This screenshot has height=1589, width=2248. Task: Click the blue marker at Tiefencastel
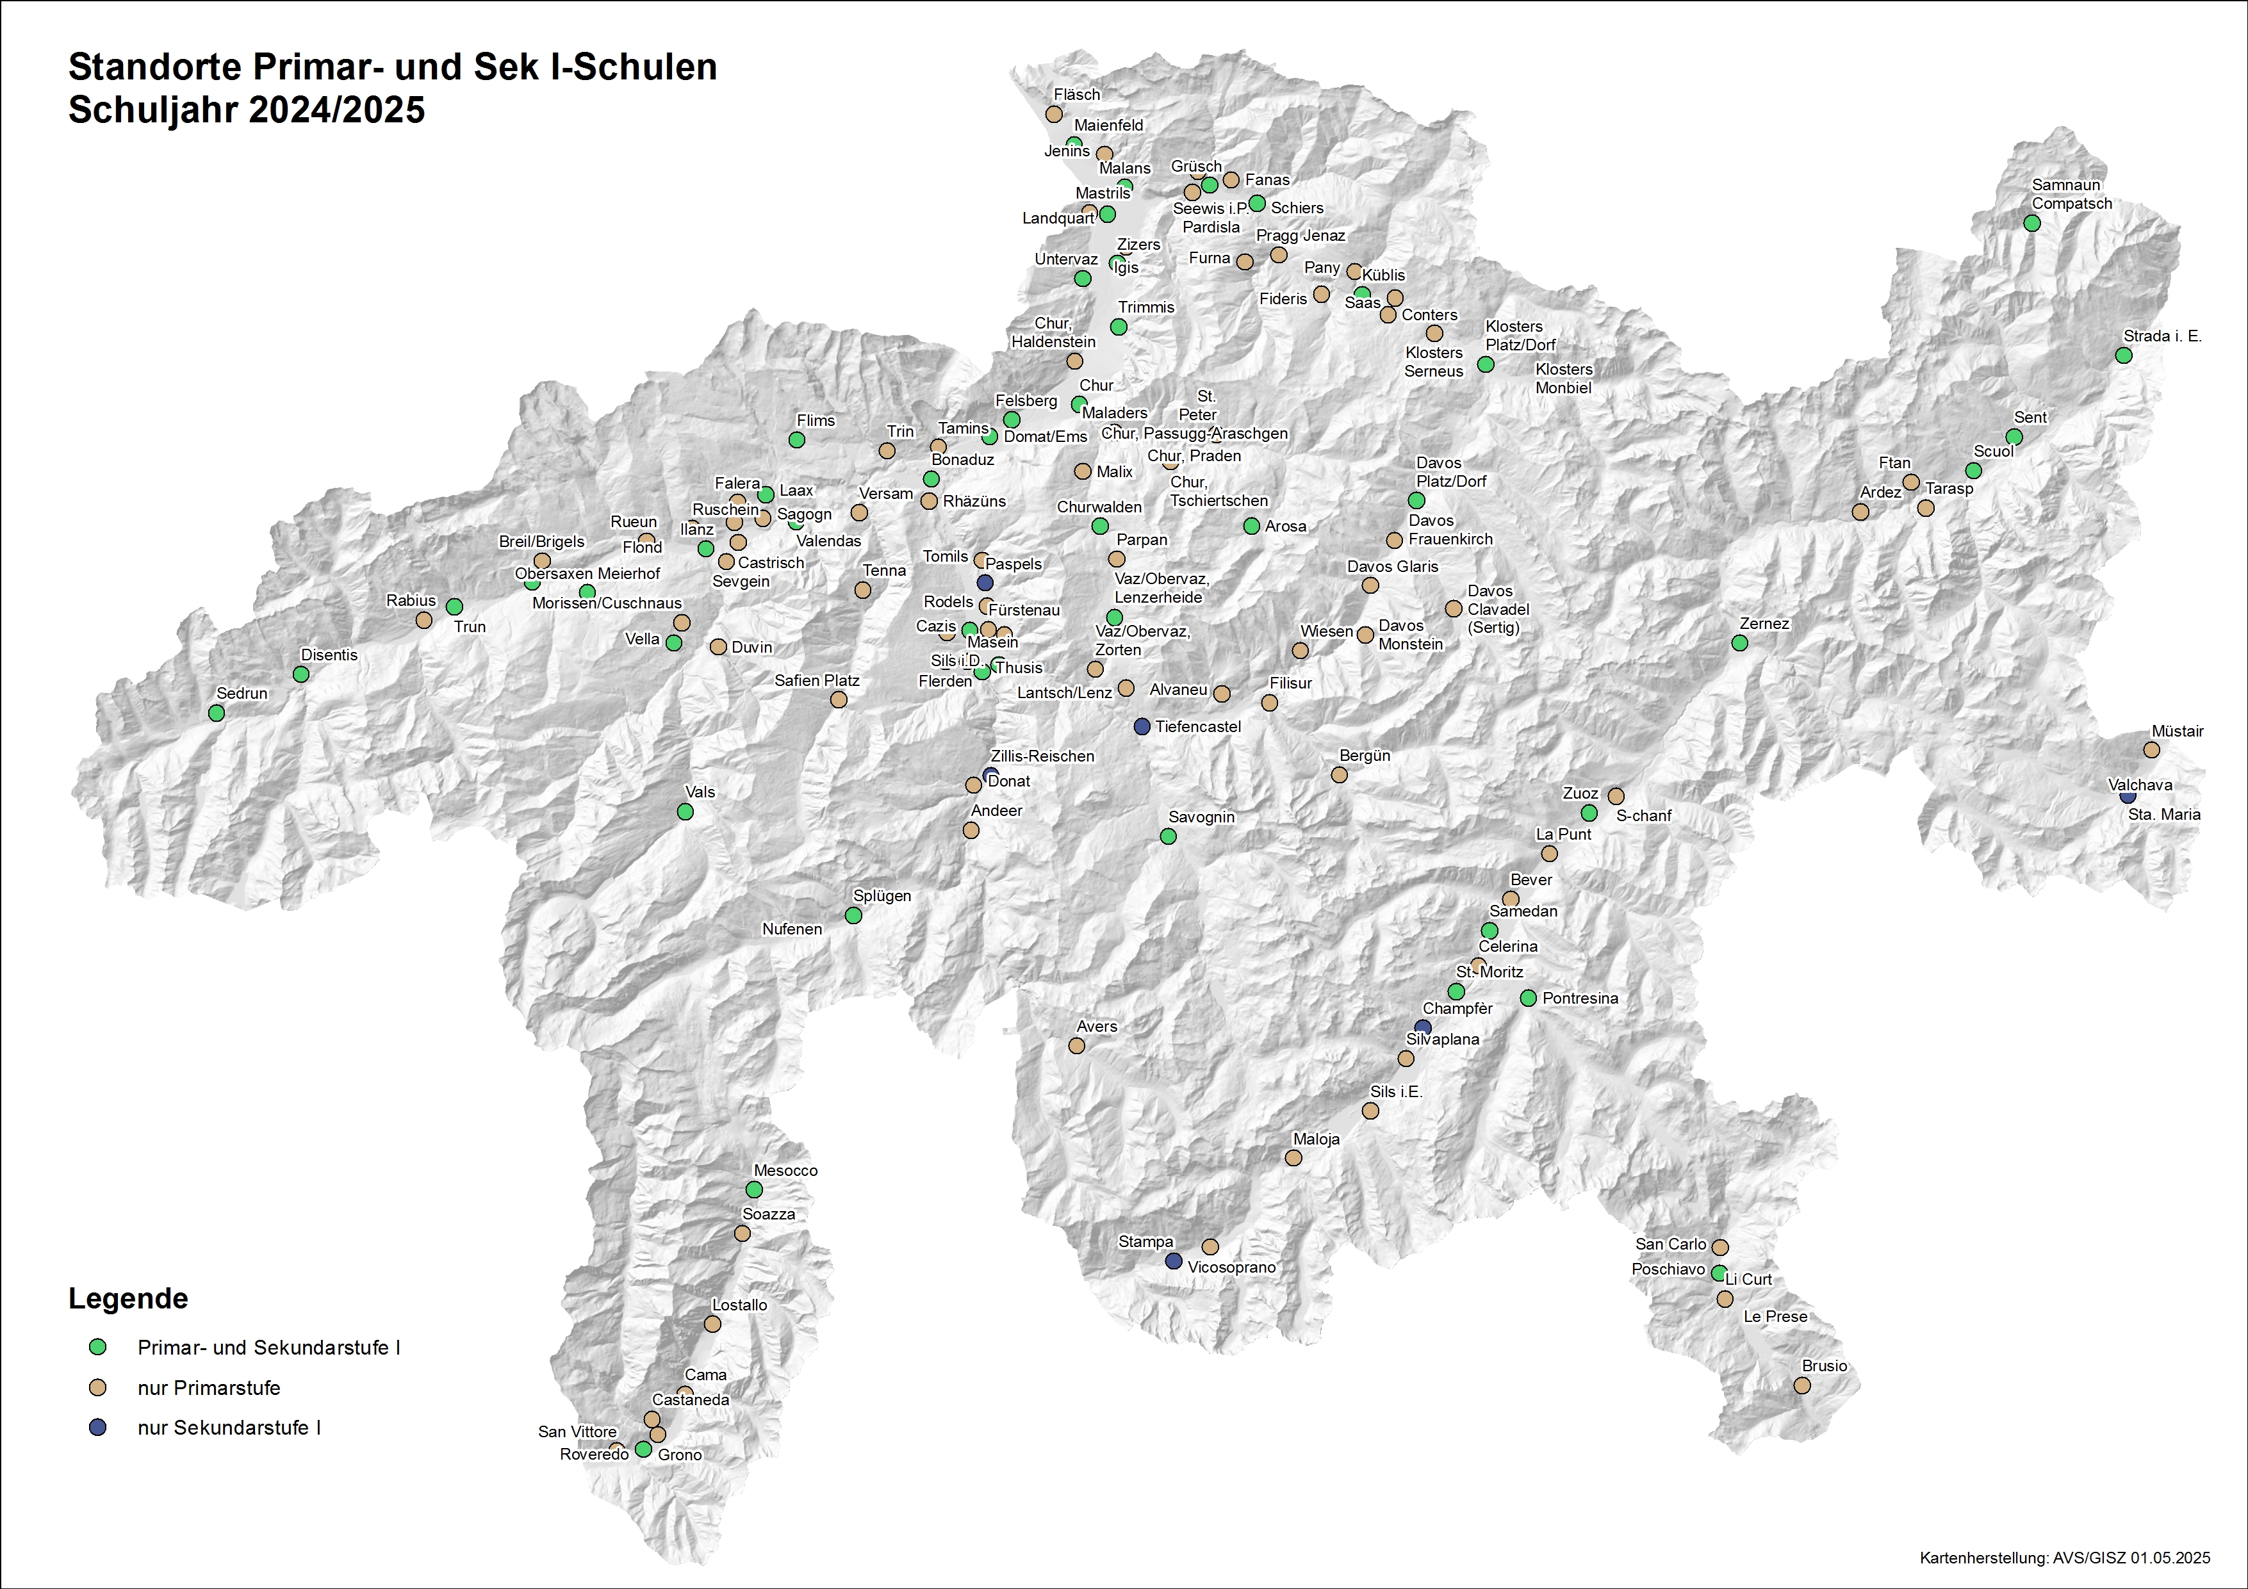(x=1142, y=726)
